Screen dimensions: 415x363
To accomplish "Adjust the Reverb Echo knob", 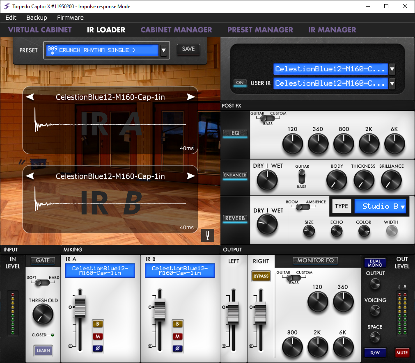I will (337, 231).
